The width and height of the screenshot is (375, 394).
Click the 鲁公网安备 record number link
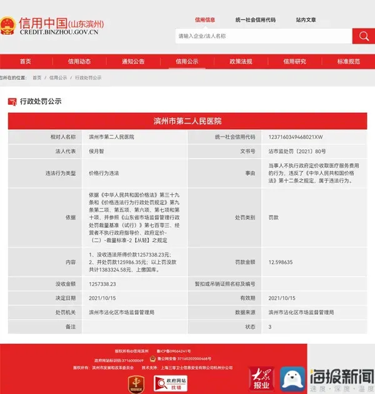184,359
